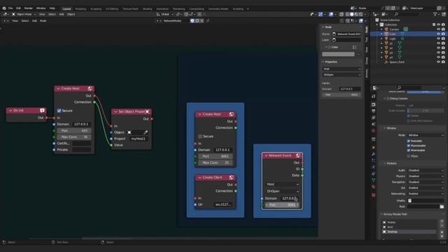The width and height of the screenshot is (448, 252).
Task: Click eyedropper in Set Object Property node
Action: pyautogui.click(x=146, y=132)
